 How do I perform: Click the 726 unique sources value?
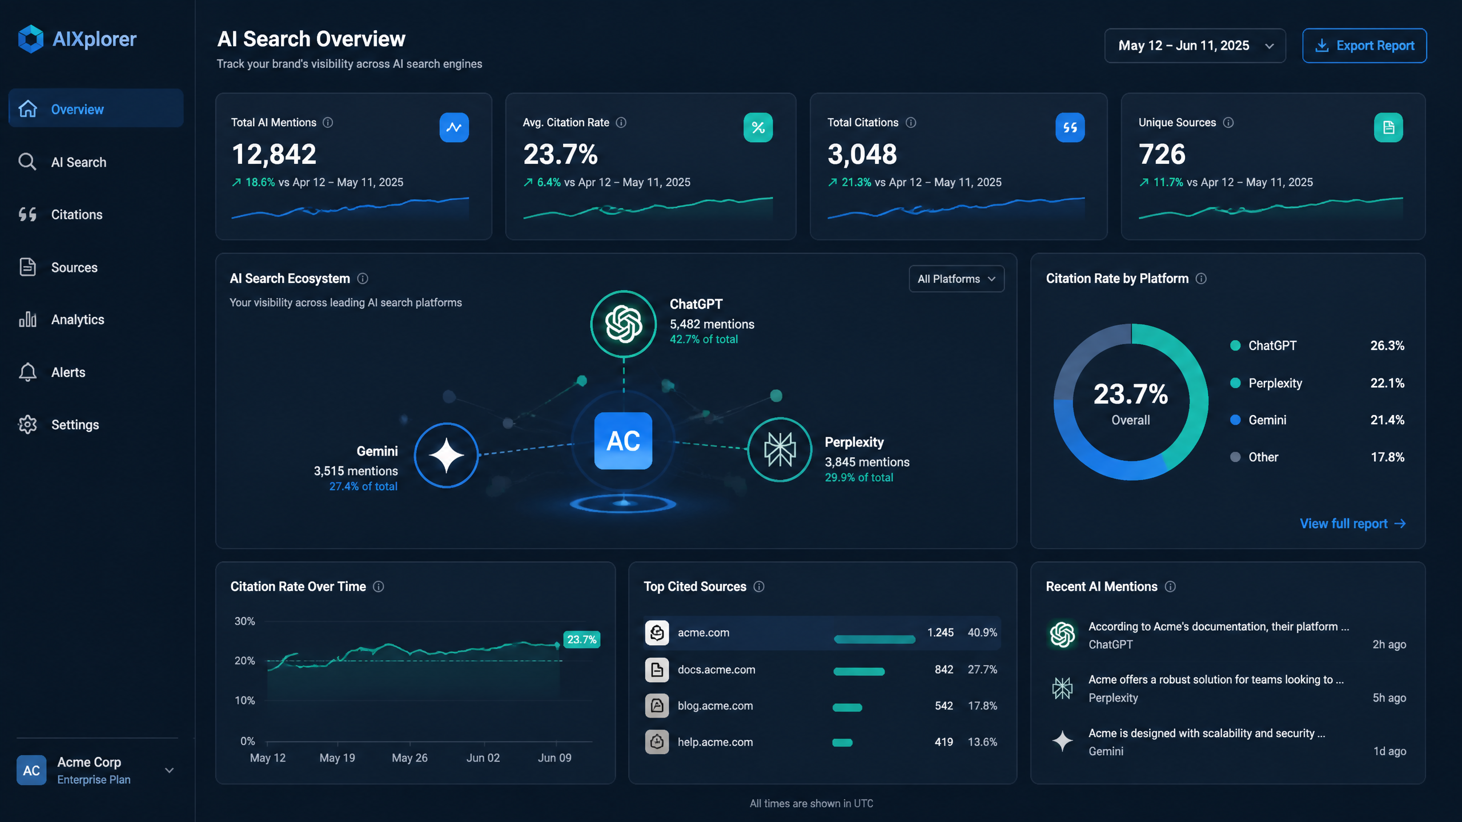(1162, 154)
